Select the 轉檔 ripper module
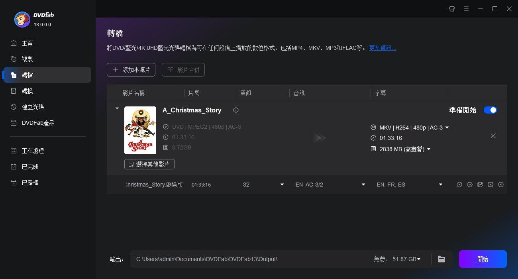Viewport: 518px width, 279px height. pyautogui.click(x=47, y=75)
